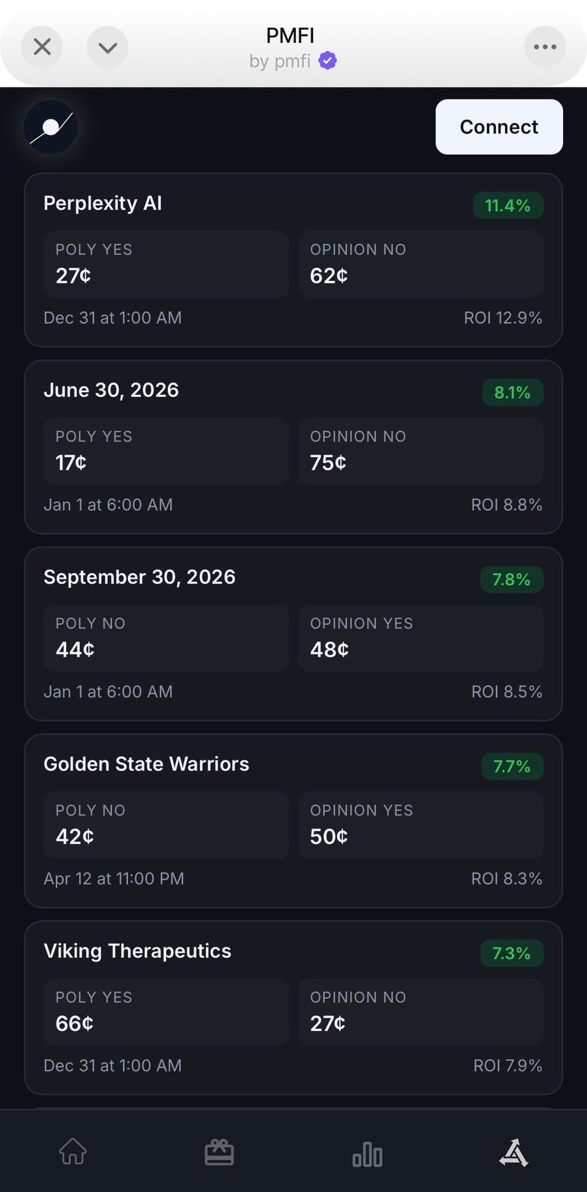
Task: Close the PMFI mini app
Action: pos(42,46)
